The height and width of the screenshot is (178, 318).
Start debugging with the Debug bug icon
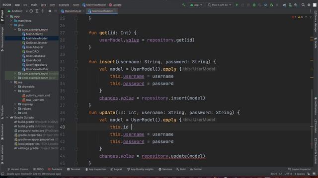pos(254,5)
